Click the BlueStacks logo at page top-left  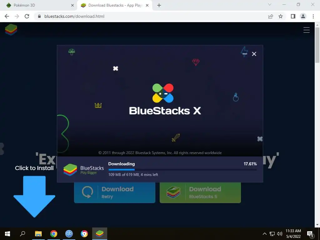(x=11, y=30)
